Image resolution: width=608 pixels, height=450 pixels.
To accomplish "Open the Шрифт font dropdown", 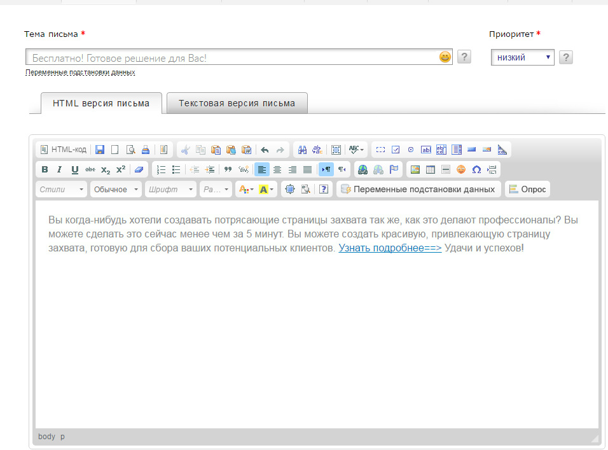I will [x=170, y=189].
